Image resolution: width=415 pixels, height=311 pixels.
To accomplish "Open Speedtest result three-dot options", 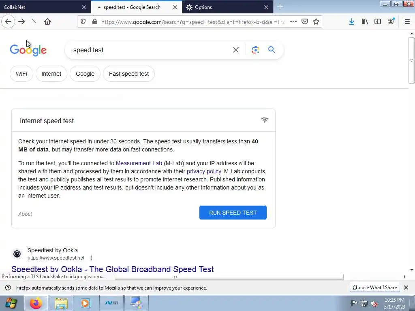I will pos(91,258).
